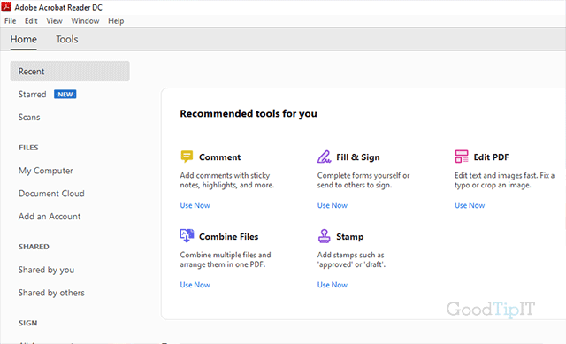Select Recent in the sidebar
This screenshot has height=344, width=566.
pyautogui.click(x=70, y=71)
